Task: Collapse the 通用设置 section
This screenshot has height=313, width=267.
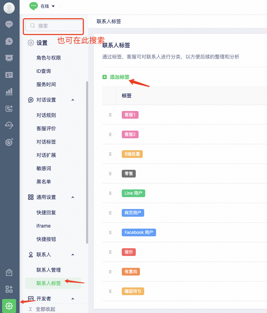Action: tap(73, 197)
